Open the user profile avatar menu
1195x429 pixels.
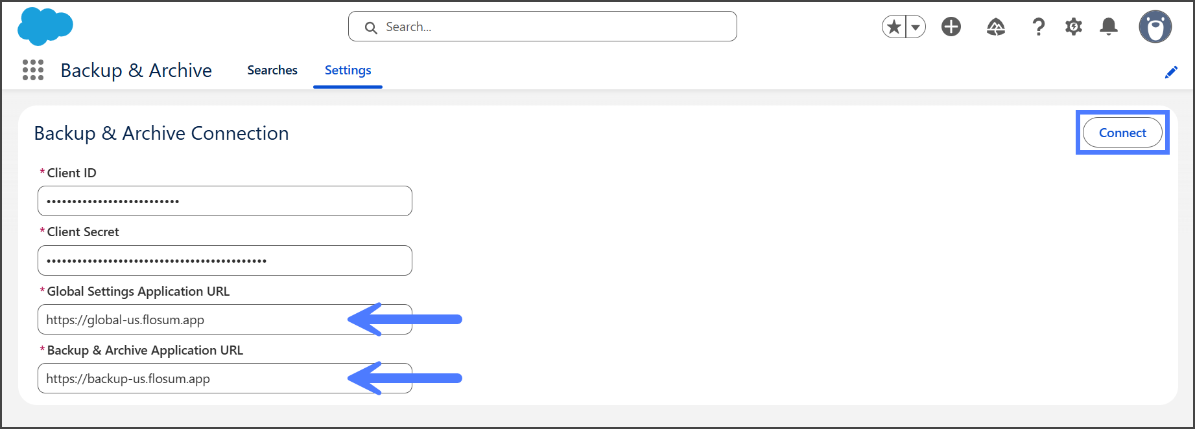click(1155, 27)
